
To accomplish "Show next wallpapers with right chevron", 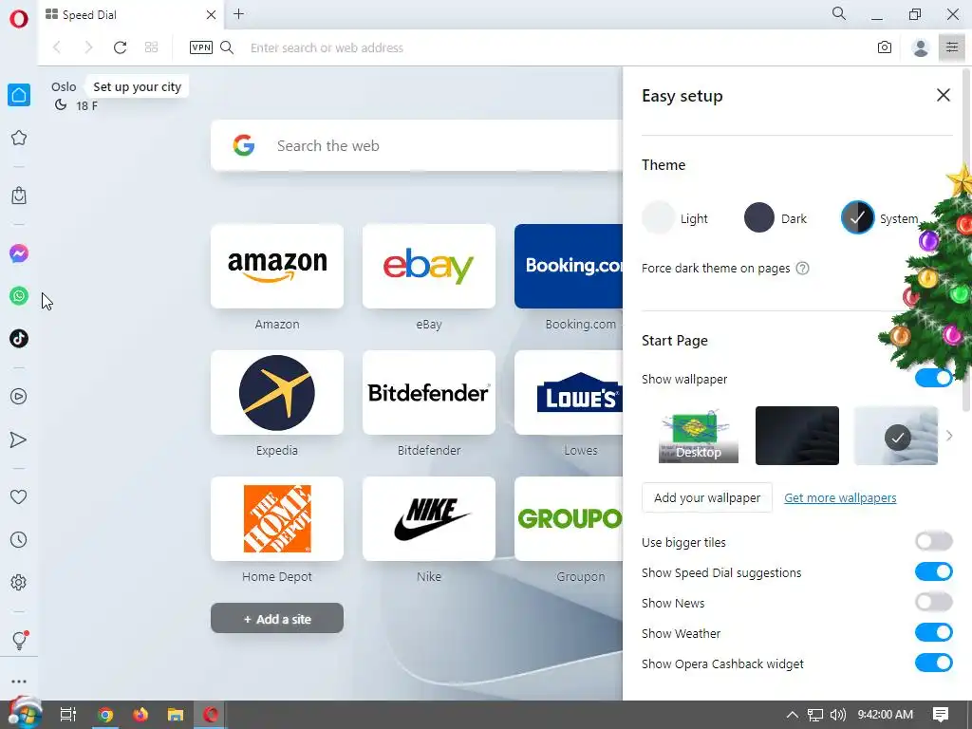I will pyautogui.click(x=949, y=436).
